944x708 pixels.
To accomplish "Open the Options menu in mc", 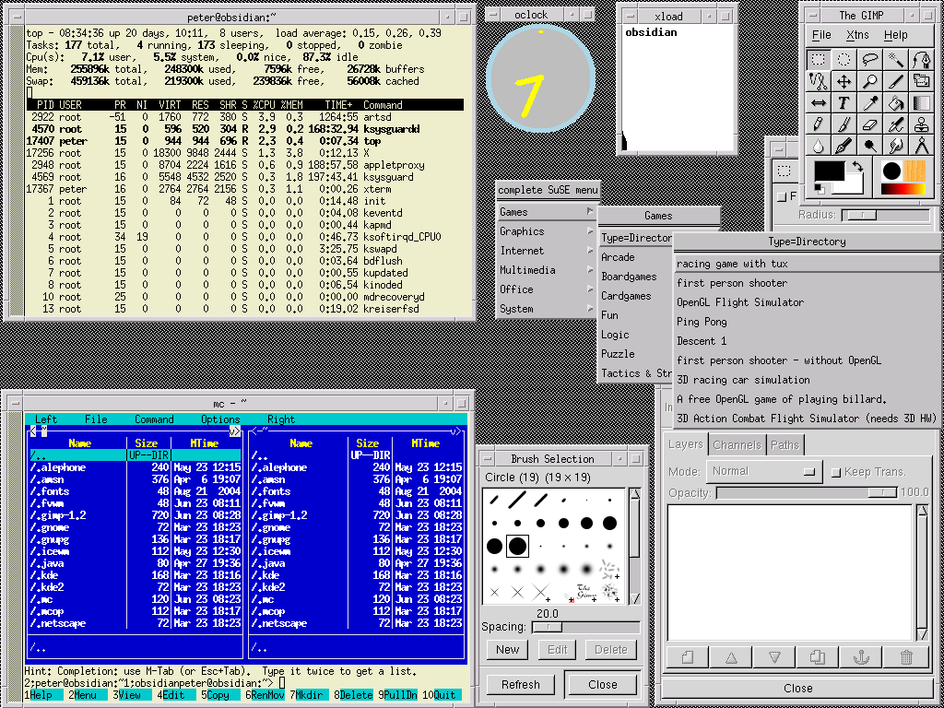I will point(220,419).
